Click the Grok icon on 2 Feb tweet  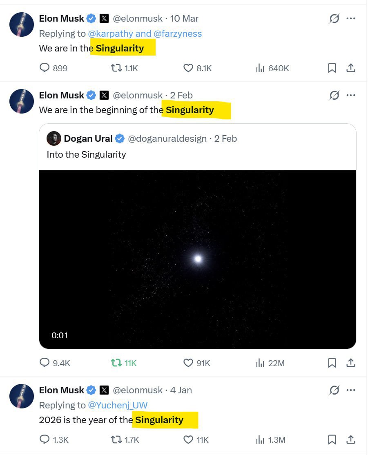[x=334, y=96]
